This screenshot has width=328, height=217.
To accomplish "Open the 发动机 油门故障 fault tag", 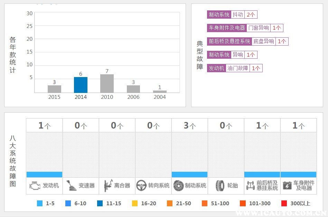I will [x=238, y=68].
